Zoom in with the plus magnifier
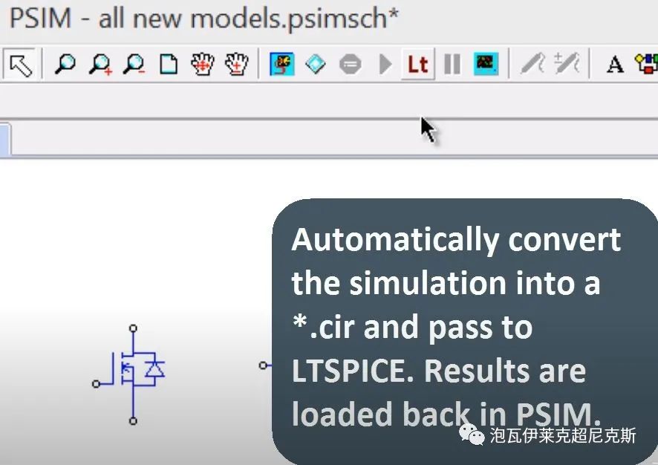Viewport: 658px width, 465px height. 100,64
